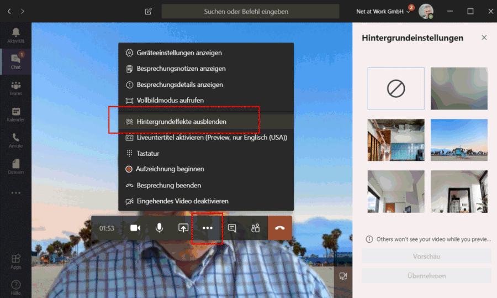Show participants panel icon
The width and height of the screenshot is (497, 298).
(256, 228)
